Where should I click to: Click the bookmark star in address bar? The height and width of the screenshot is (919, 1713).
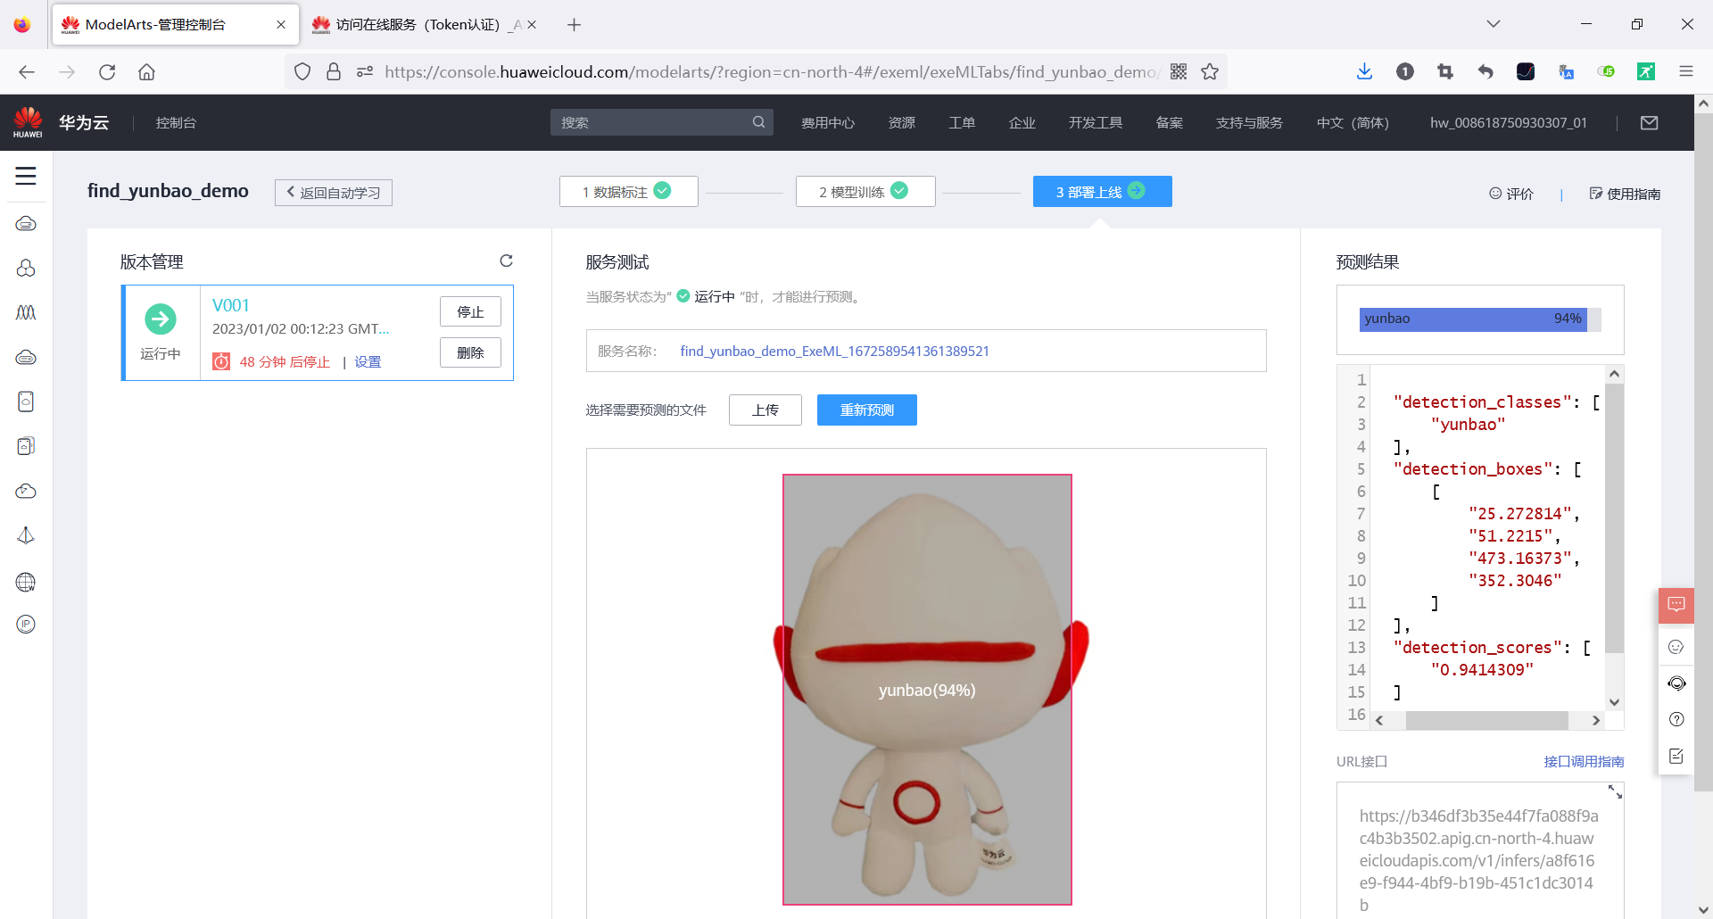point(1210,71)
